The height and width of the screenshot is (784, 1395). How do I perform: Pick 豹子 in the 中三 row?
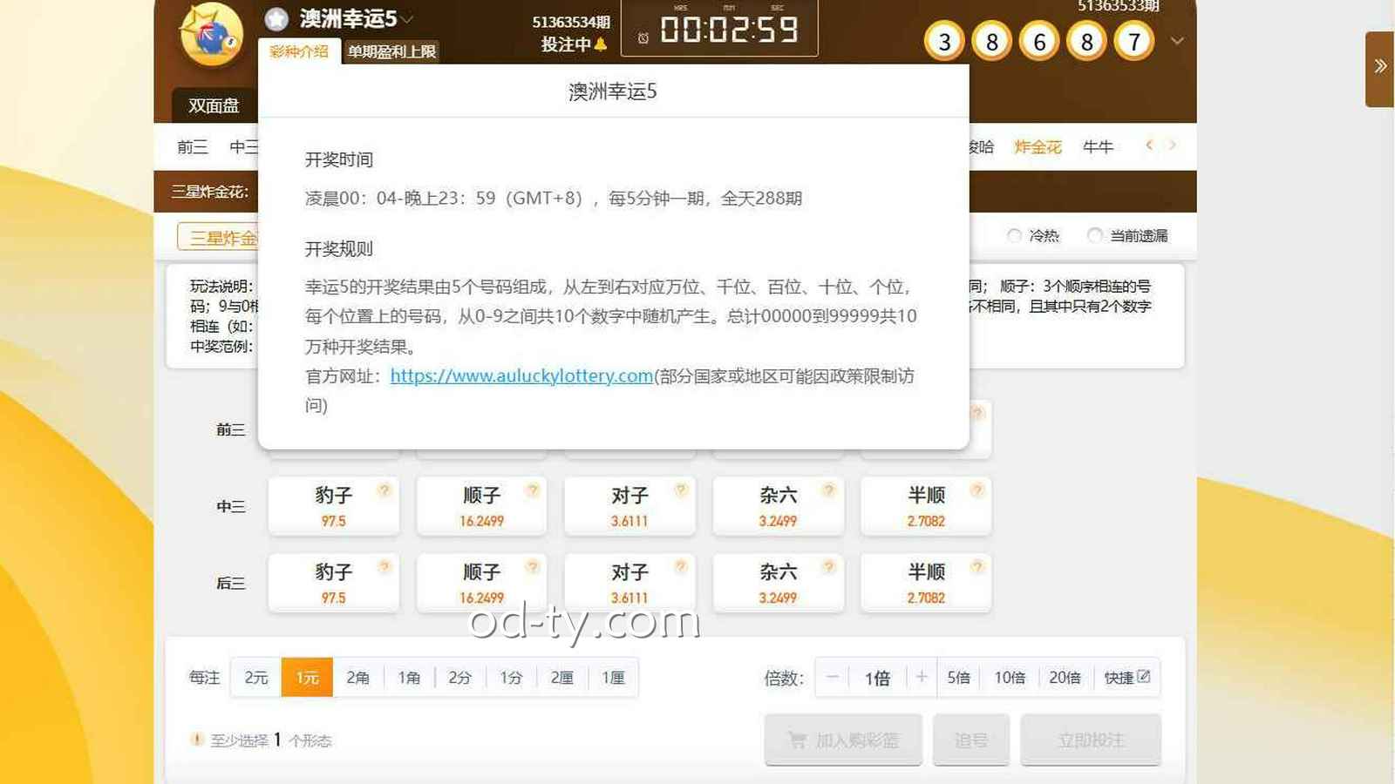tap(334, 506)
